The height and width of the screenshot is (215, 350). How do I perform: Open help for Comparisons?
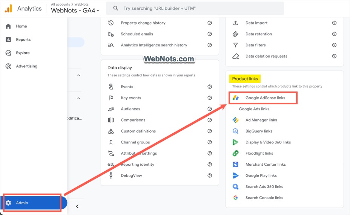pos(210,120)
